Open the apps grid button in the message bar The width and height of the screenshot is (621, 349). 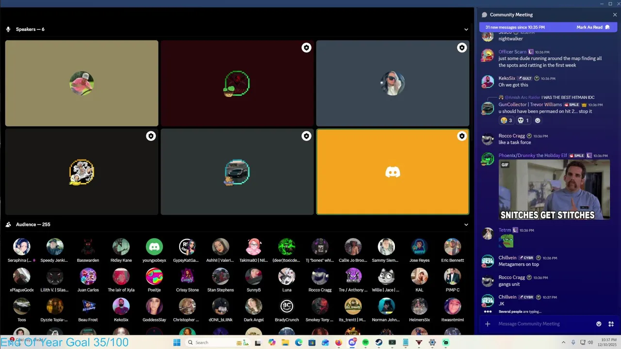[x=611, y=324]
